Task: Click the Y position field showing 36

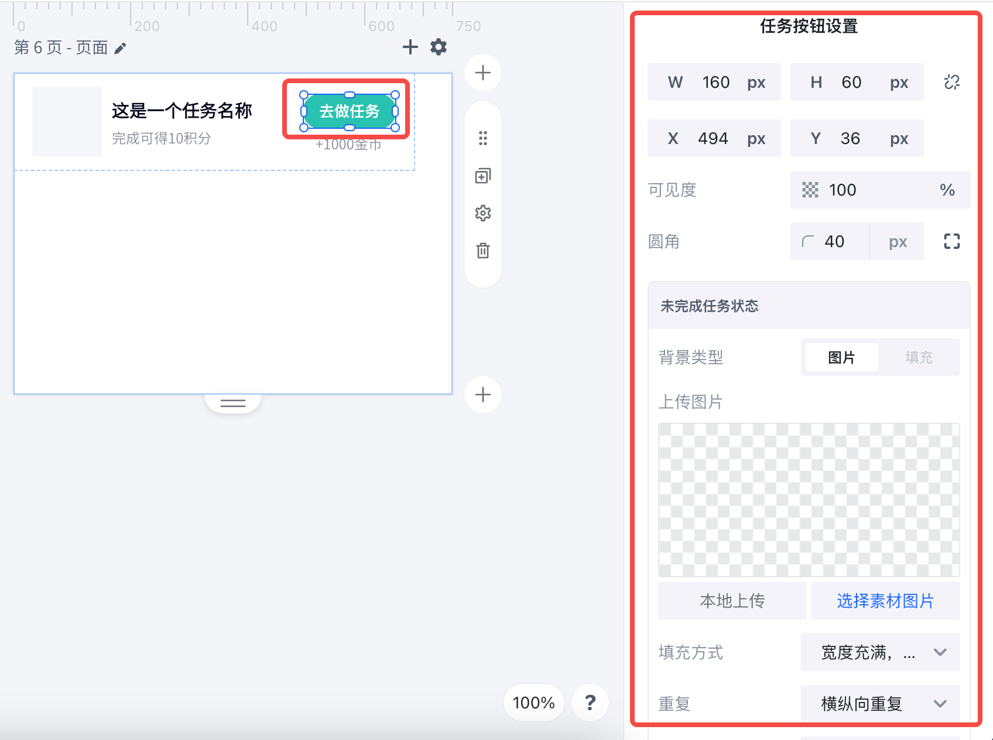Action: pyautogui.click(x=857, y=138)
